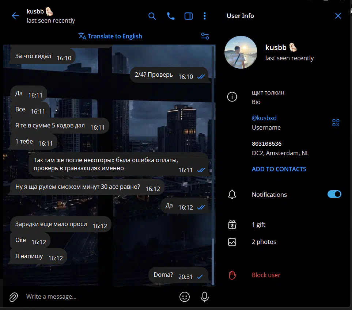The image size is (352, 310).
Task: Select message 'Я те в сумме 5 кодов дал'
Action: click(60, 126)
